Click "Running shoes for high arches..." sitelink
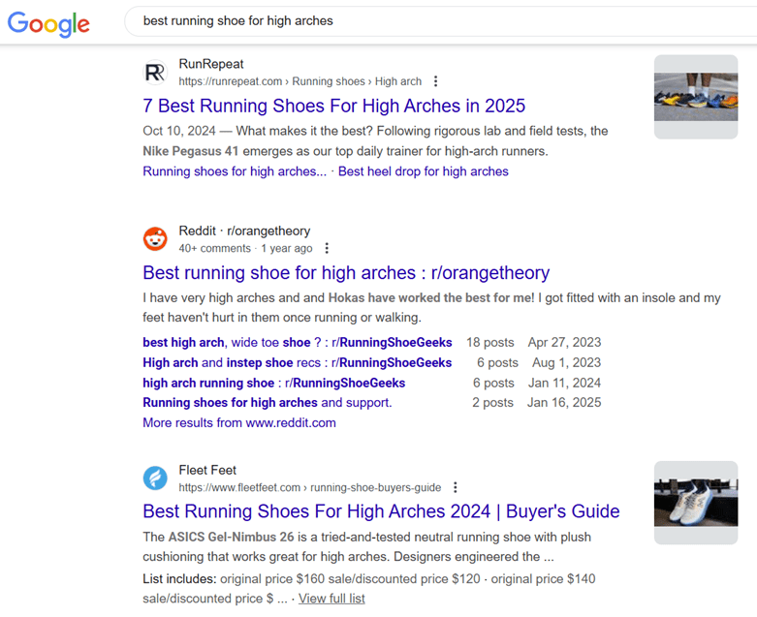Screen dimensions: 757x617 point(235,171)
